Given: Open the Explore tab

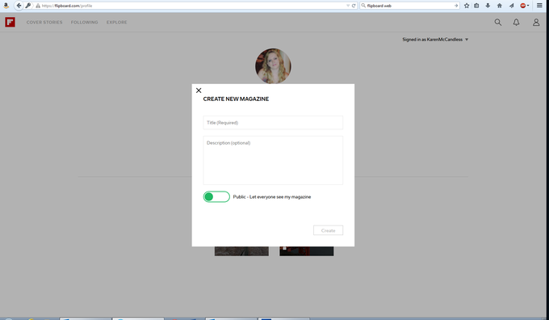Looking at the screenshot, I should point(116,22).
